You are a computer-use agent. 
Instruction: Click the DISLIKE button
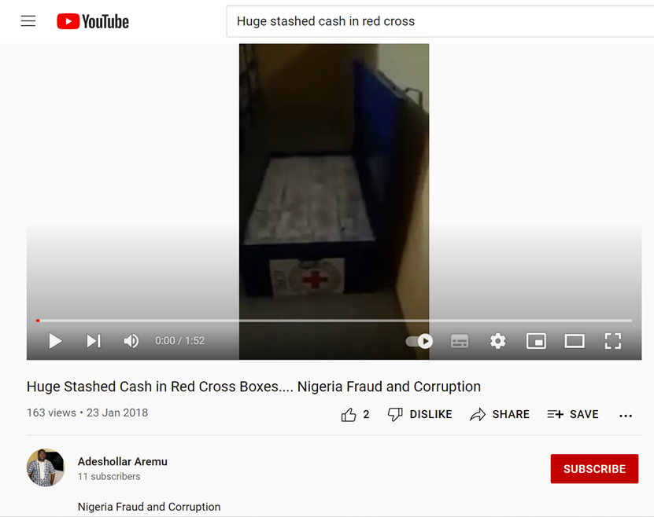click(419, 414)
